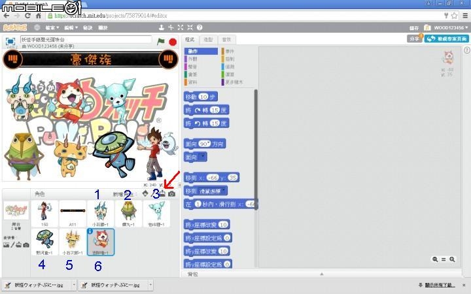Click x value -66 in 移到 block
The height and width of the screenshot is (294, 471).
(213, 178)
